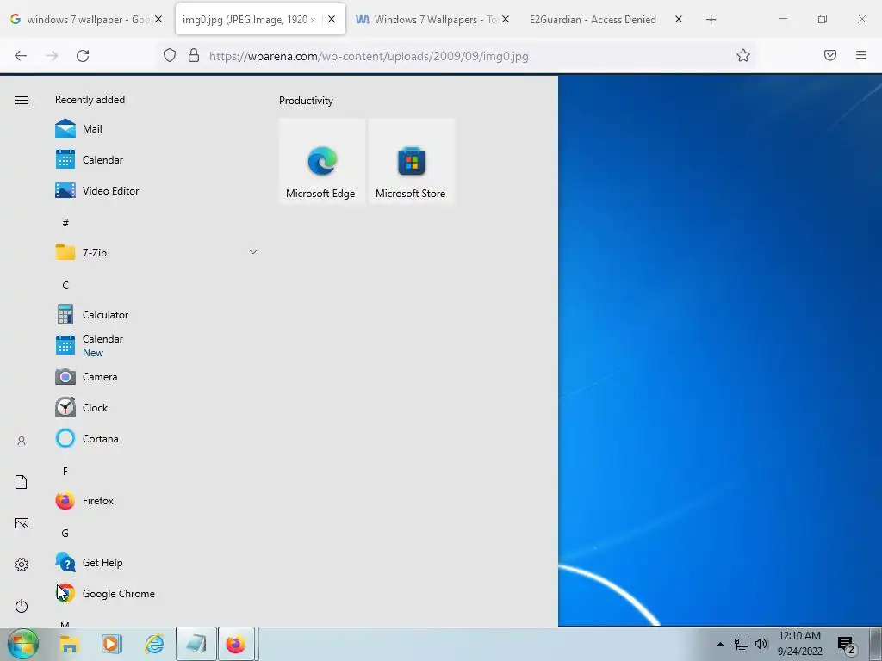
Task: Open the notification action center icon
Action: pyautogui.click(x=847, y=646)
